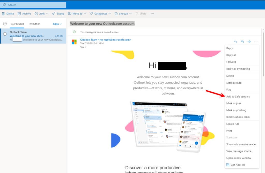Click the highlighted subject line text

[102, 23]
